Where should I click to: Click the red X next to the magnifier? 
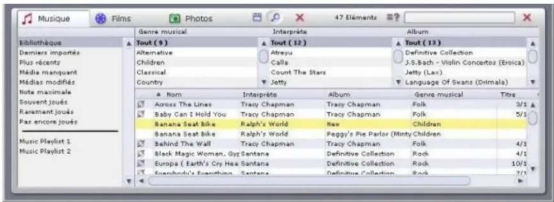tap(299, 18)
